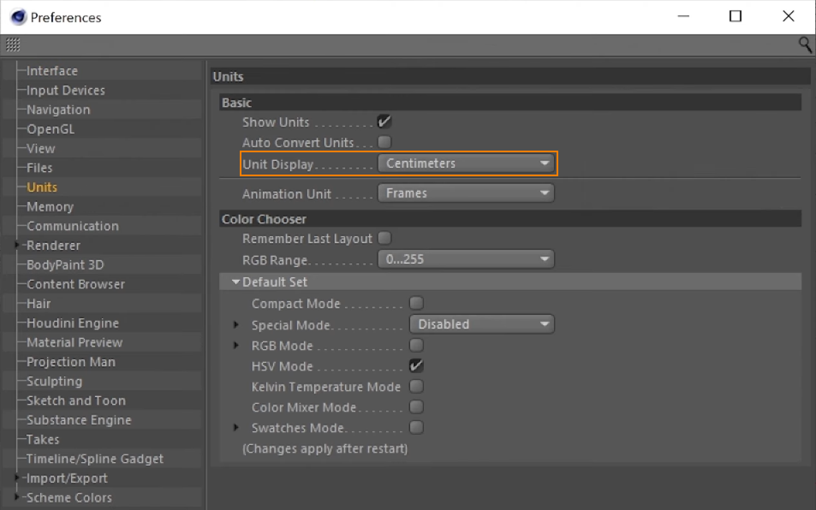This screenshot has width=816, height=510.
Task: Expand the Renderer tree node
Action: (x=17, y=245)
